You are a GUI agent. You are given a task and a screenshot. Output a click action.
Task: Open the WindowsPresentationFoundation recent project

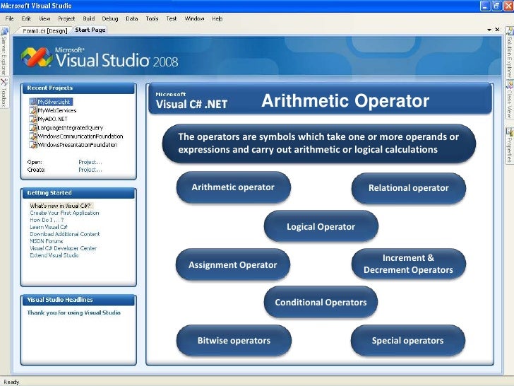(x=78, y=144)
